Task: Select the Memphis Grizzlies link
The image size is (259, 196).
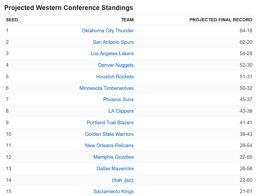Action: click(113, 157)
